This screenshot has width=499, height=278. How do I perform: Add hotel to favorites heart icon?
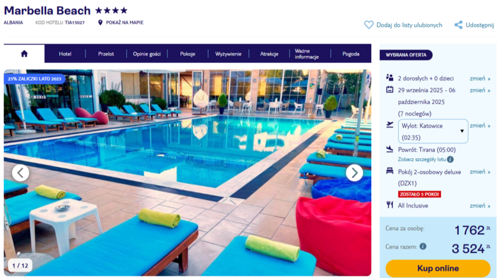(x=369, y=25)
